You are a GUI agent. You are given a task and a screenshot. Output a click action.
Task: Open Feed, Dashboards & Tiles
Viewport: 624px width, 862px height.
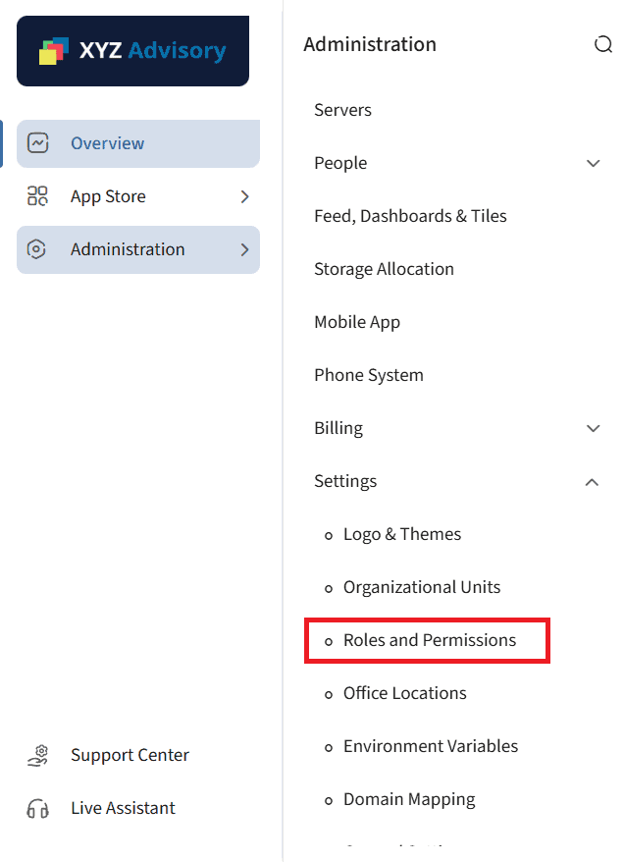coord(410,216)
